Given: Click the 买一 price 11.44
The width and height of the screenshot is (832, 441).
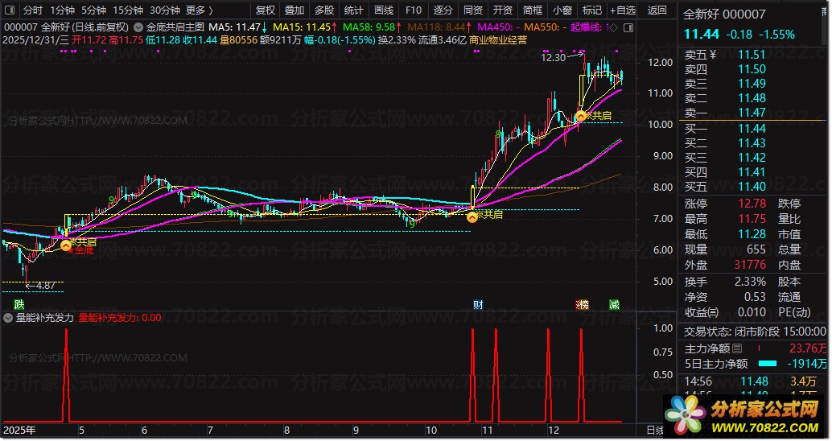Looking at the screenshot, I should pyautogui.click(x=752, y=129).
